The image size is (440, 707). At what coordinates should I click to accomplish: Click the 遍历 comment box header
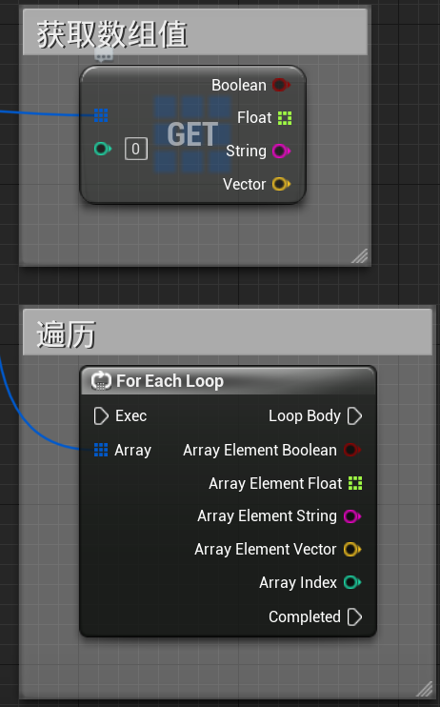228,333
